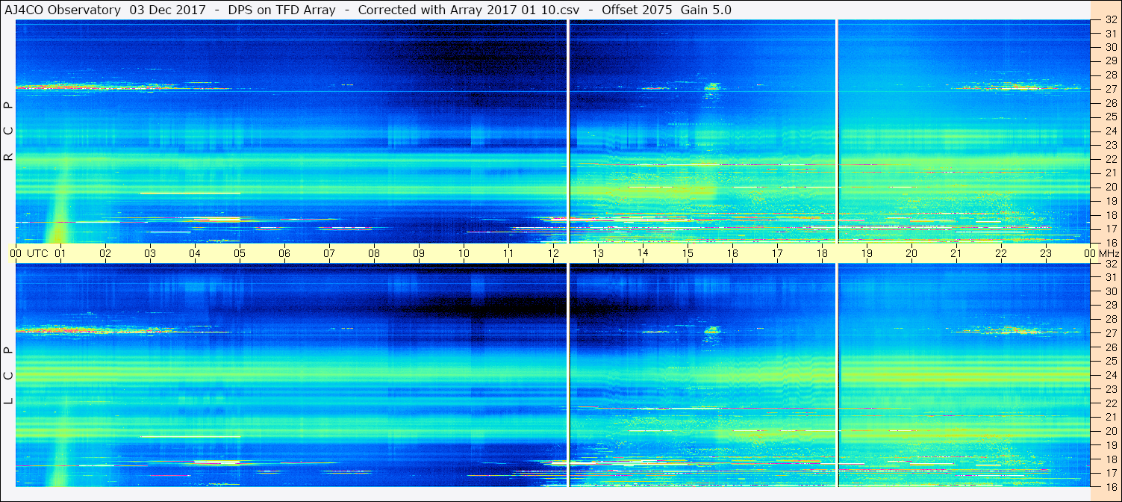Select hour marker 13 on time axis
The image size is (1122, 502).
(598, 253)
